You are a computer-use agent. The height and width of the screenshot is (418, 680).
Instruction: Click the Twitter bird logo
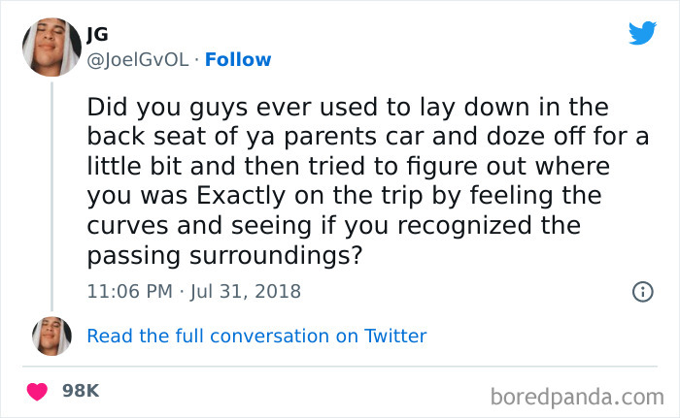coord(642,32)
